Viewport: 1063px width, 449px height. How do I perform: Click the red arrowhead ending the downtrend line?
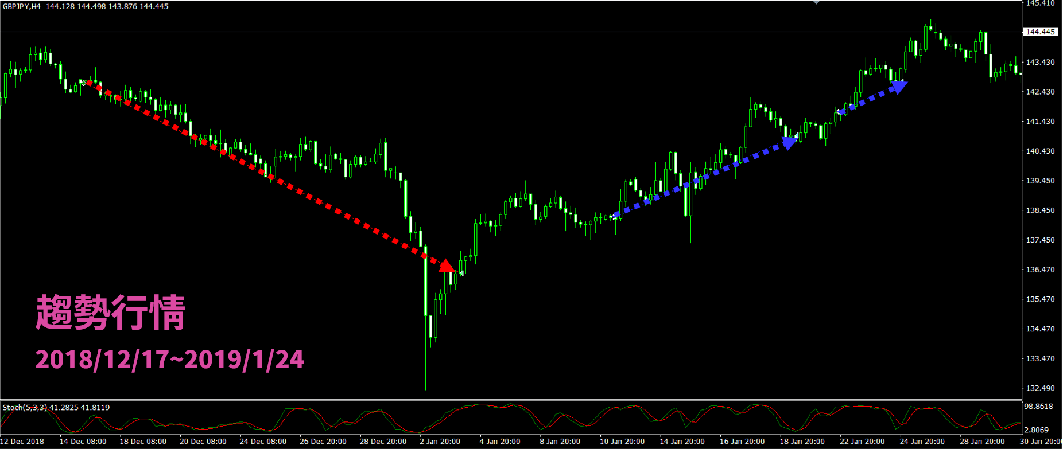(446, 266)
